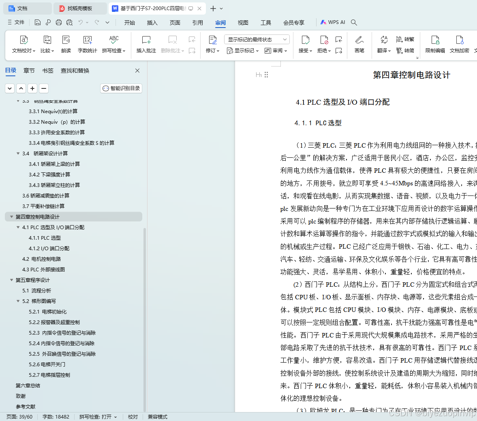This screenshot has height=421, width=477.
Task: Click the print icon in quick toolbar
Action: pyautogui.click(x=59, y=22)
